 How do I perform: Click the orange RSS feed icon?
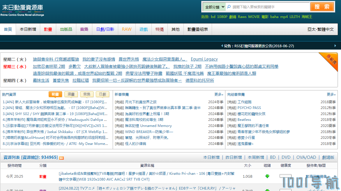61,158
